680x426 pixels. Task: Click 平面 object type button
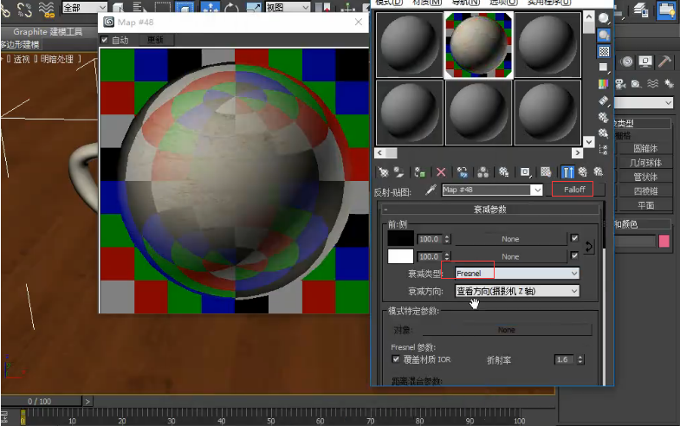pos(645,205)
